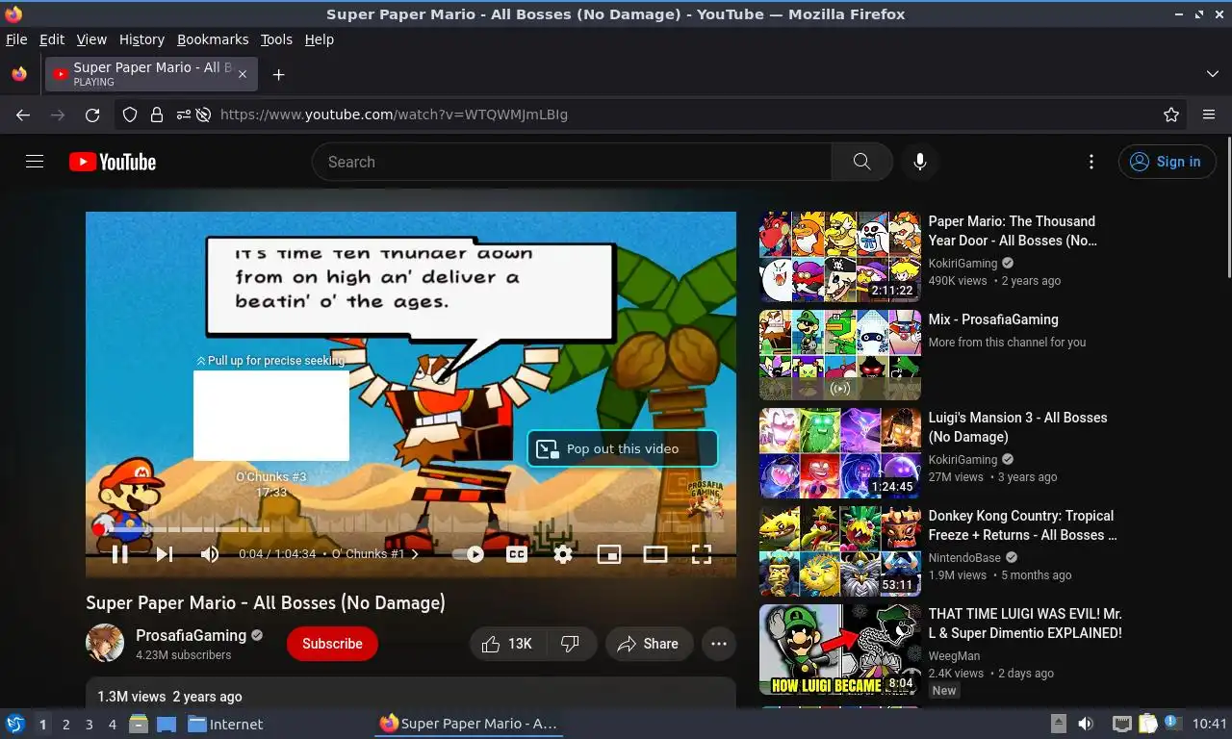The image size is (1232, 739).
Task: Open the Internet folder in taskbar
Action: coord(226,725)
